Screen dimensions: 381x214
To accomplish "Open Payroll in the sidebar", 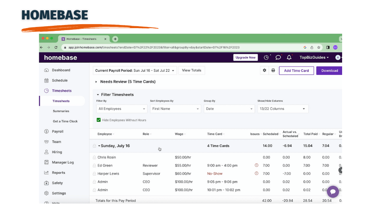I will (58, 132).
